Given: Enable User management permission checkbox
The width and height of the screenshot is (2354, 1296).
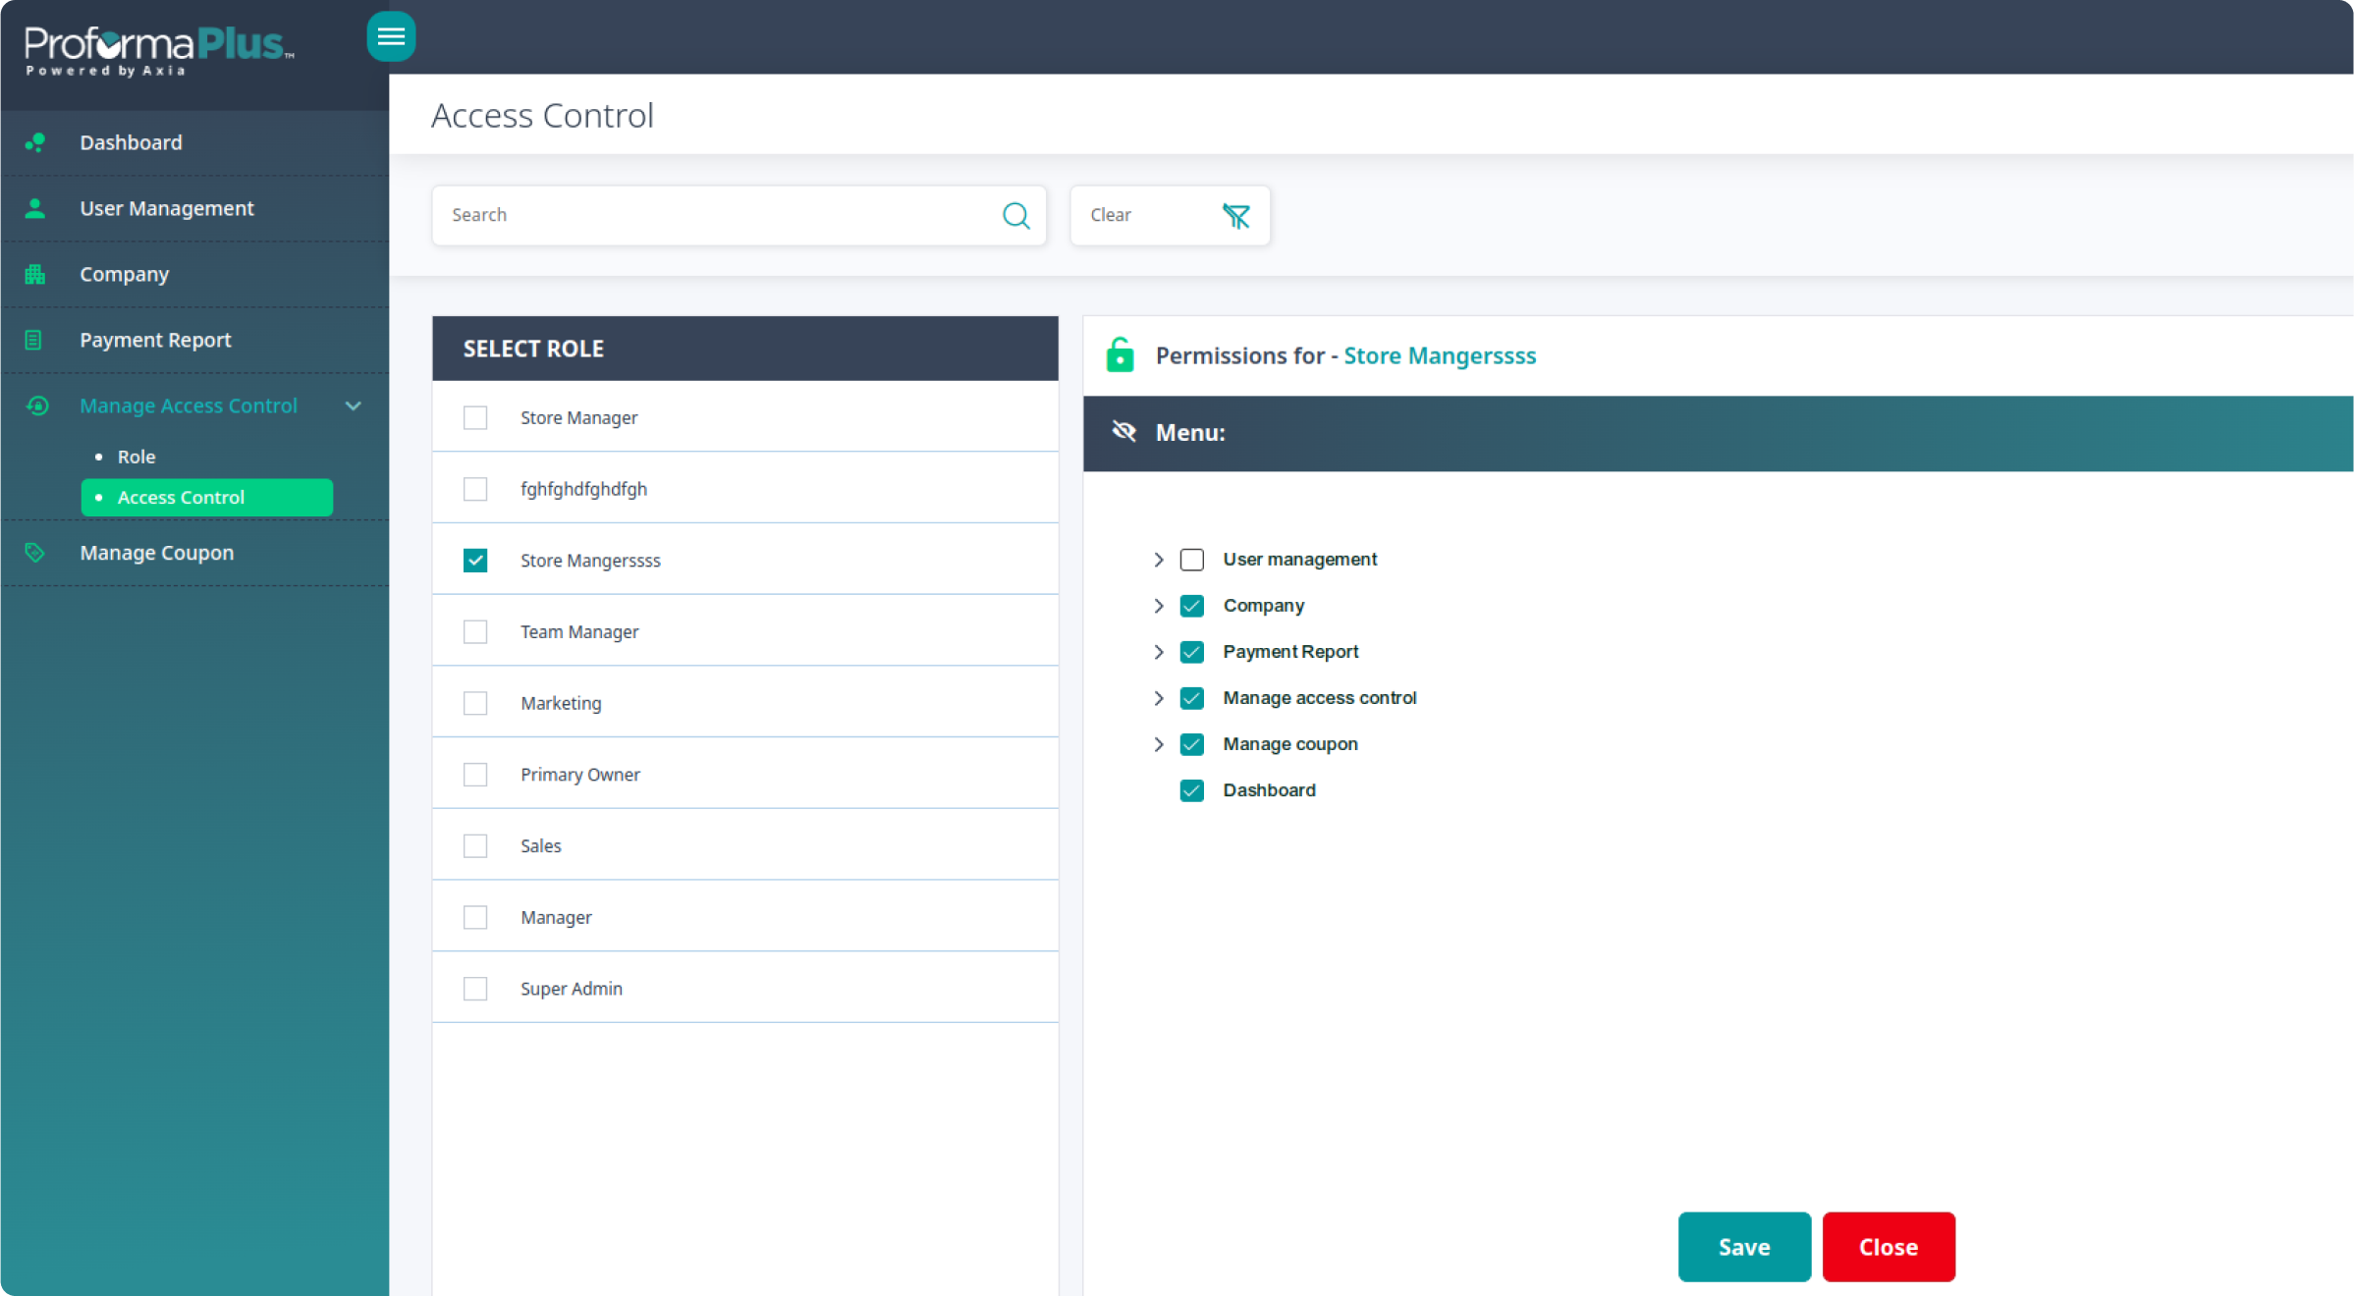Looking at the screenshot, I should [1191, 560].
